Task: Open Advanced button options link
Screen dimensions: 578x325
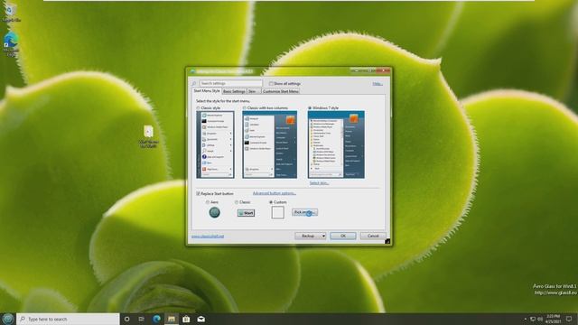Action: point(275,193)
